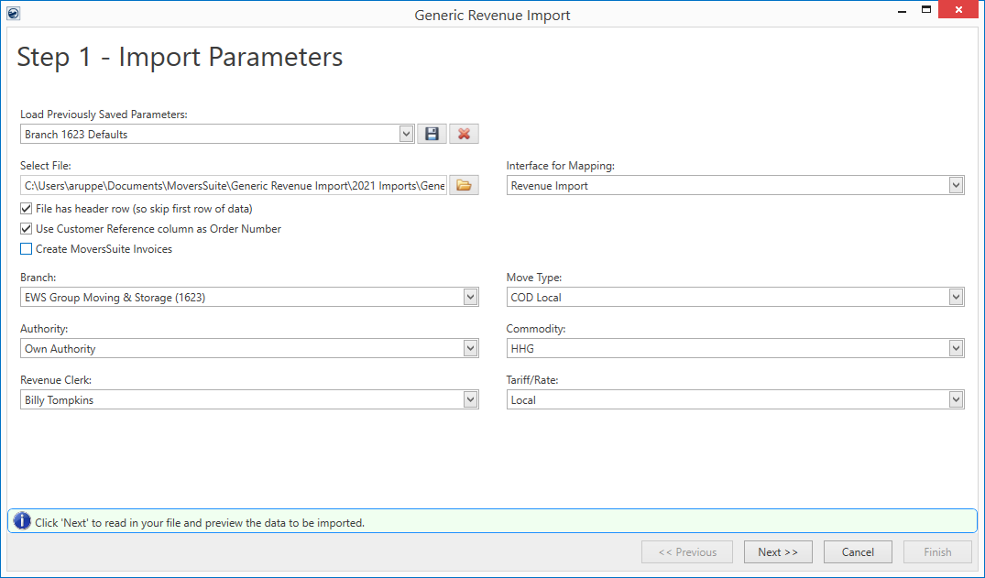
Task: Click the 'Next >>' button
Action: (778, 552)
